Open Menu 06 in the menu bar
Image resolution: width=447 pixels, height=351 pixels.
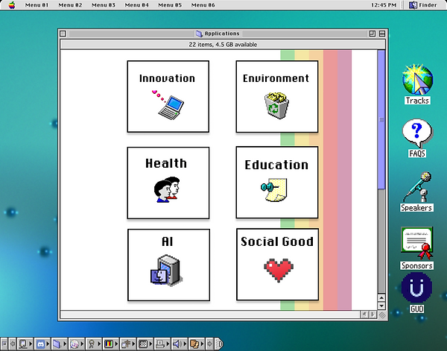pos(203,5)
